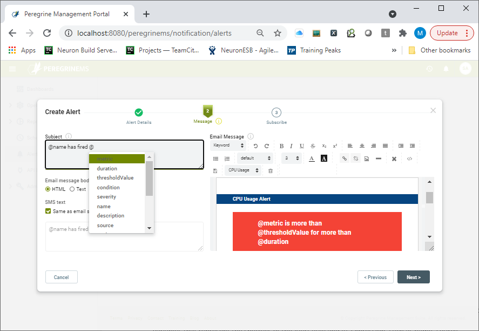
Task: Redo edit in email editor
Action: click(267, 146)
